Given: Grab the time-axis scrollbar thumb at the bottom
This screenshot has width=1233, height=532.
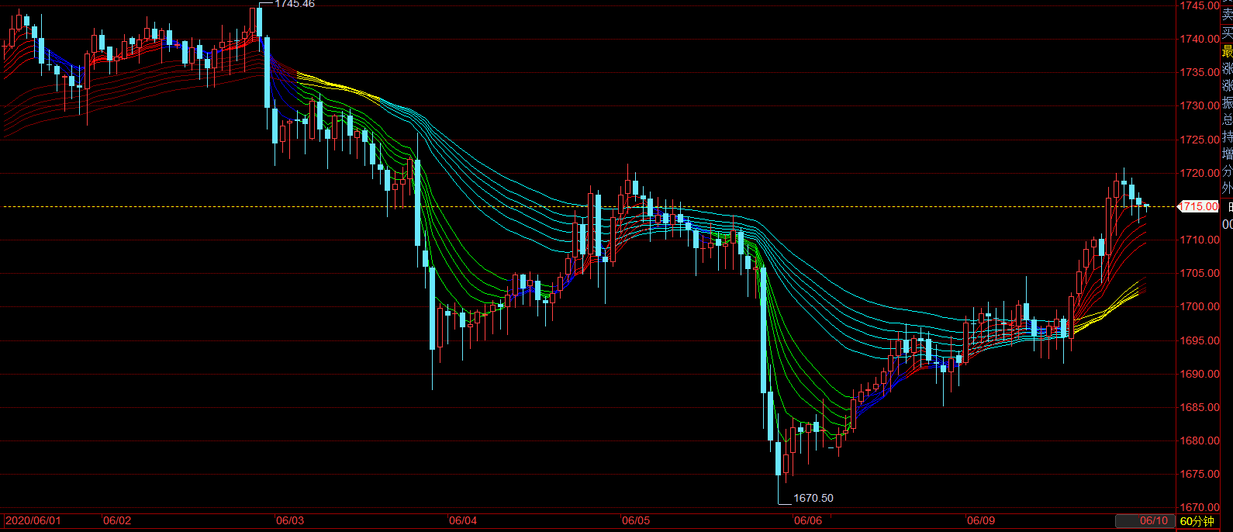Looking at the screenshot, I should pos(1145,520).
